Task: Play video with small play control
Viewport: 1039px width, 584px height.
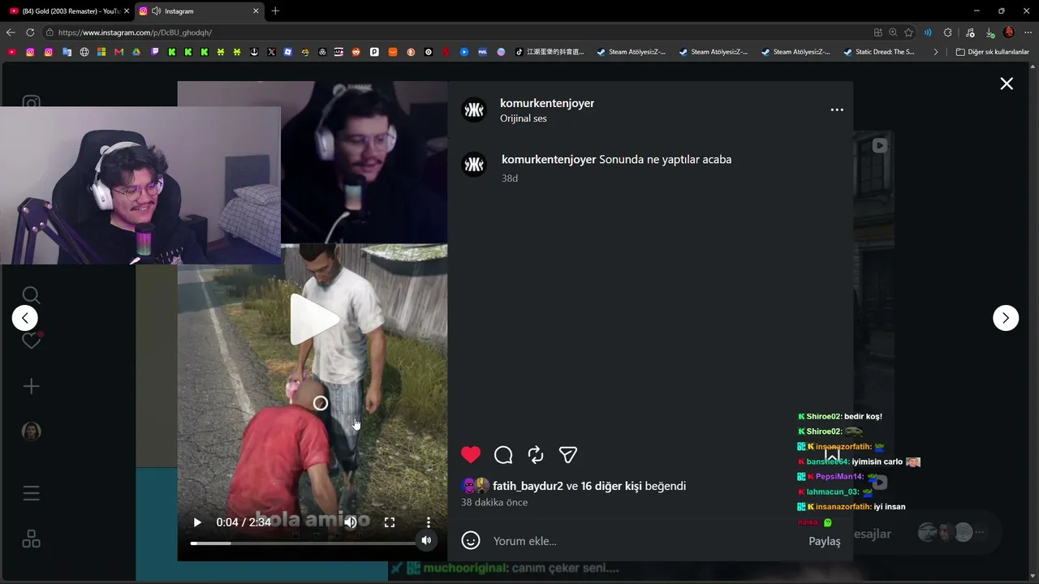Action: click(x=196, y=522)
